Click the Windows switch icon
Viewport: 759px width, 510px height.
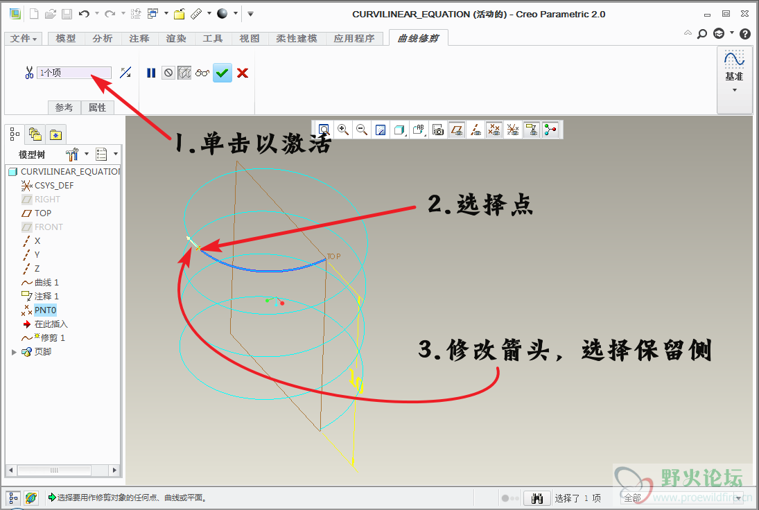click(153, 14)
